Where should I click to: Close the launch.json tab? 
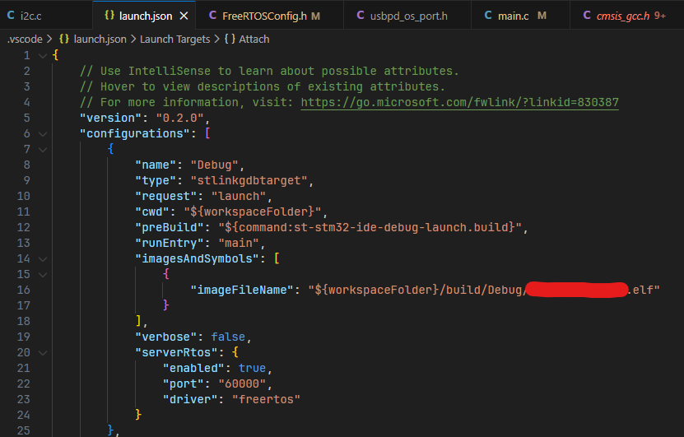click(x=184, y=16)
